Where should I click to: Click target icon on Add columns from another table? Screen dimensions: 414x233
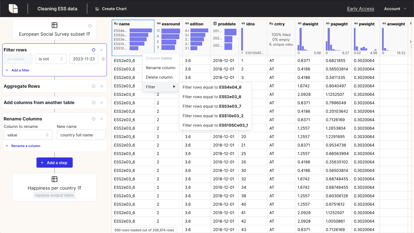(x=94, y=103)
